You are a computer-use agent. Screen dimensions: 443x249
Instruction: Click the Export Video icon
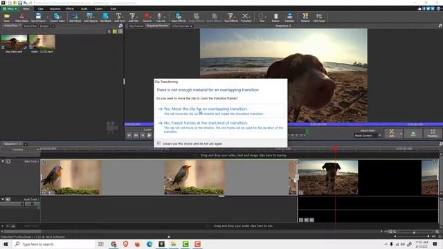[57, 17]
